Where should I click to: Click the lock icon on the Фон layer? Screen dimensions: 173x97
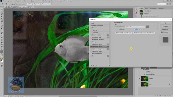coord(169,84)
